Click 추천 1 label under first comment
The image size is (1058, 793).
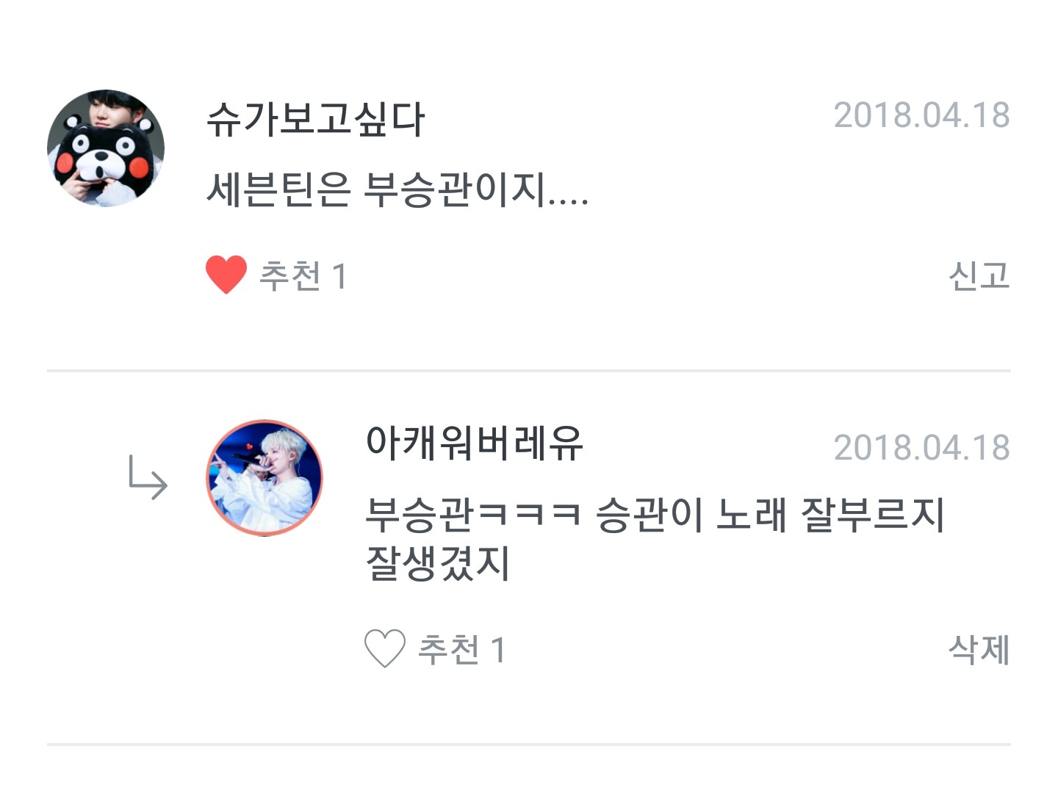point(303,277)
